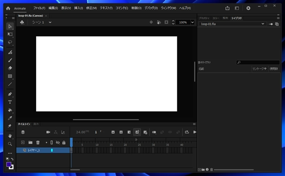Toggle lock all layers
This screenshot has width=285, height=176.
point(64,143)
